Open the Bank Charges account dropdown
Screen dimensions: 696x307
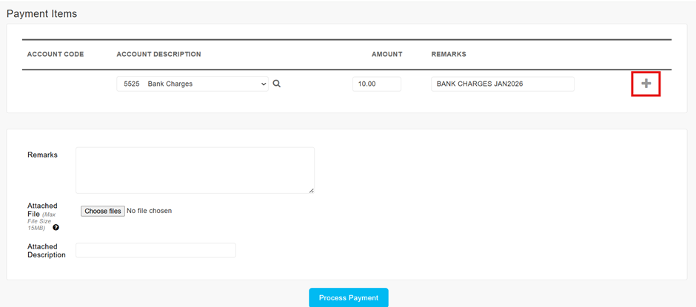[193, 84]
